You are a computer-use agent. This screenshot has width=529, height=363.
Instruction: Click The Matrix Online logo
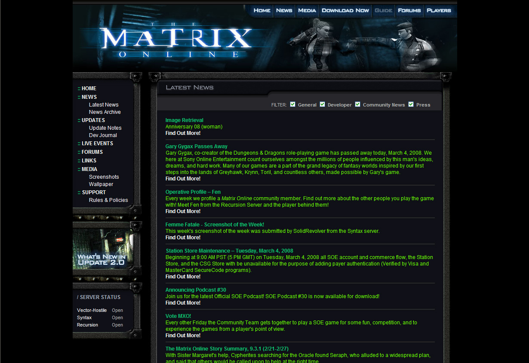click(x=175, y=40)
